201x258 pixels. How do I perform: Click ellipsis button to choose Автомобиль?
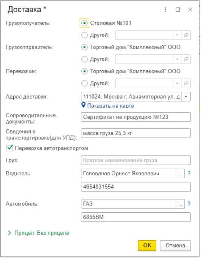(x=180, y=204)
